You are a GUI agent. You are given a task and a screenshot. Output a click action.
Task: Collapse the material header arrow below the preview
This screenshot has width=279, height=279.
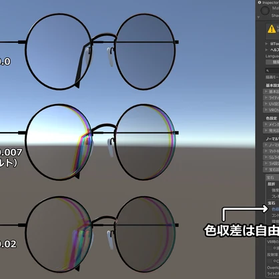pos(258,17)
